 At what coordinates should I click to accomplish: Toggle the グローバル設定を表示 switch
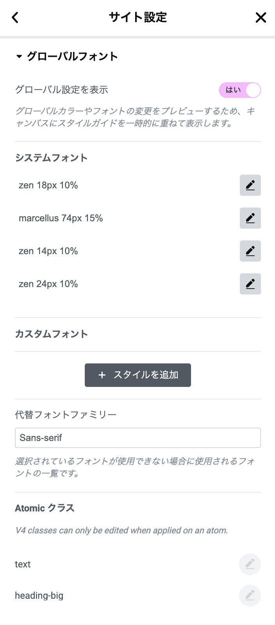239,90
